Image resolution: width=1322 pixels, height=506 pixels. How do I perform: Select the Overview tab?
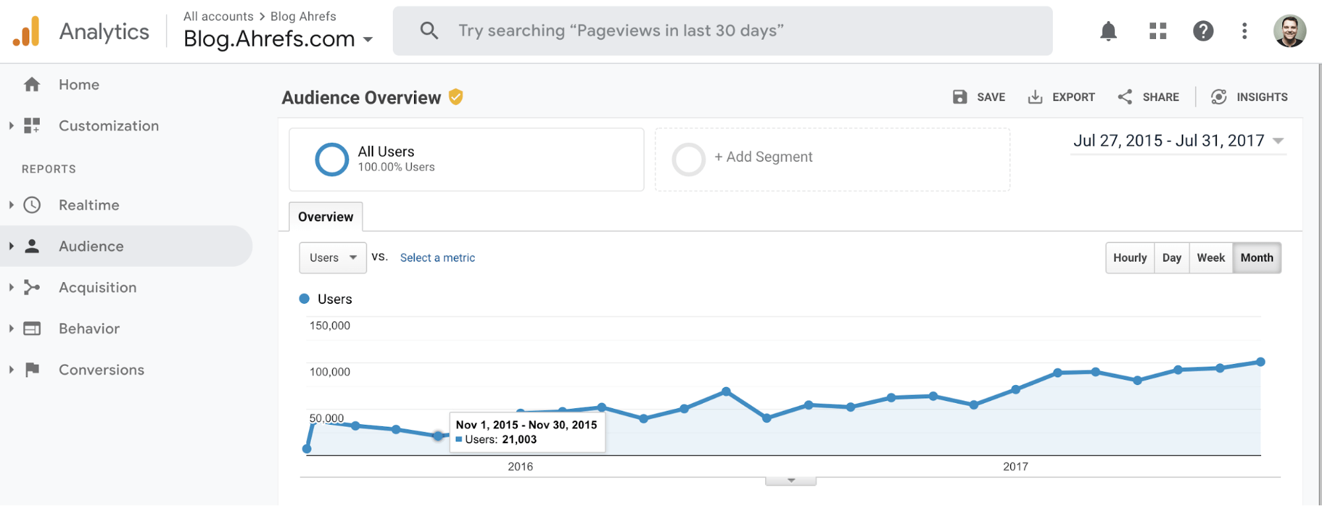(325, 217)
